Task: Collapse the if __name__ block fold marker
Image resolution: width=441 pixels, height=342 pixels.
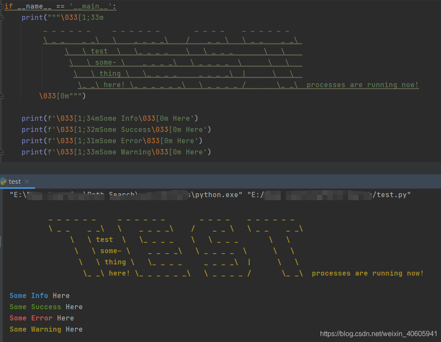Action: (1, 6)
